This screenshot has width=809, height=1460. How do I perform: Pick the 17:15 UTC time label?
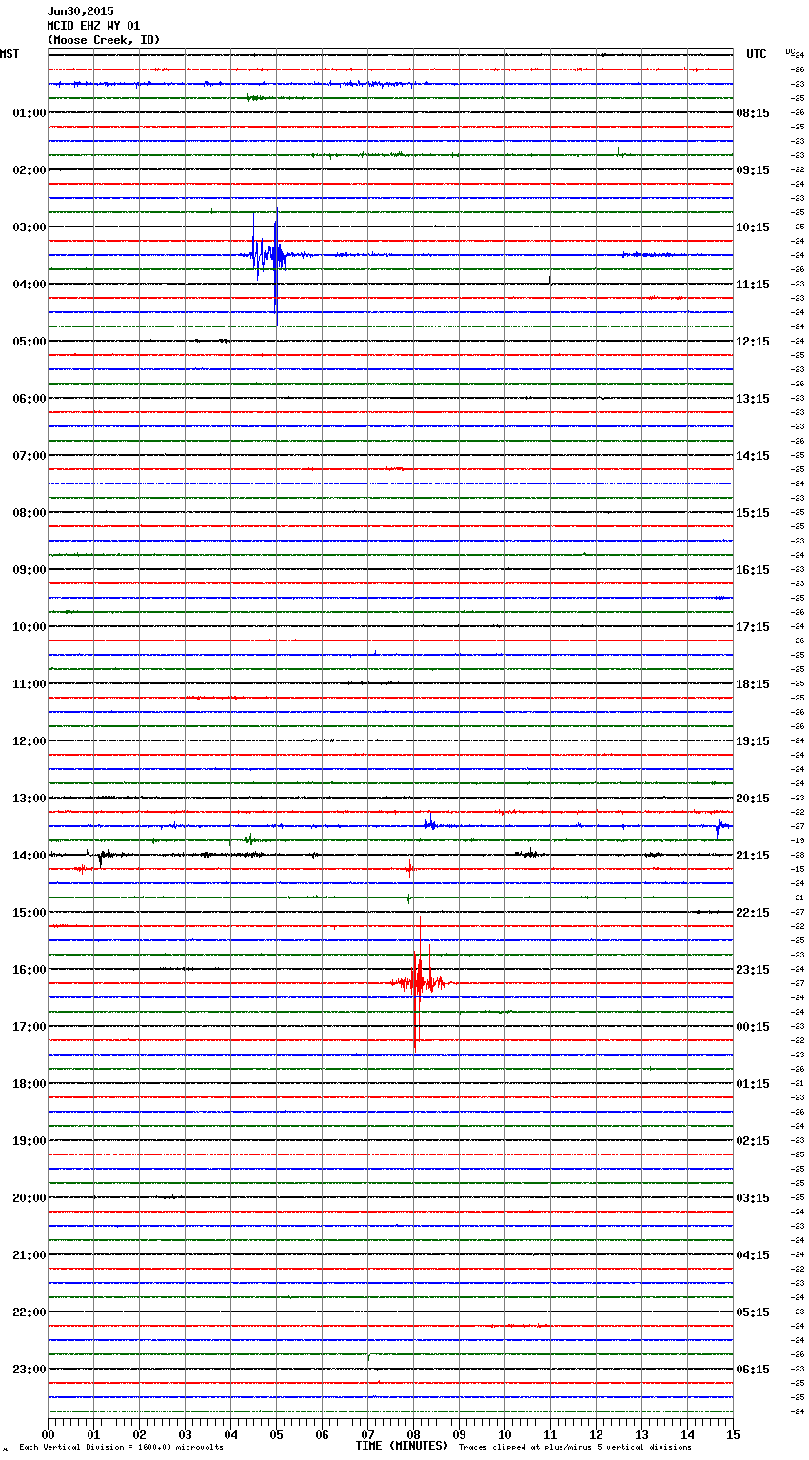click(753, 626)
